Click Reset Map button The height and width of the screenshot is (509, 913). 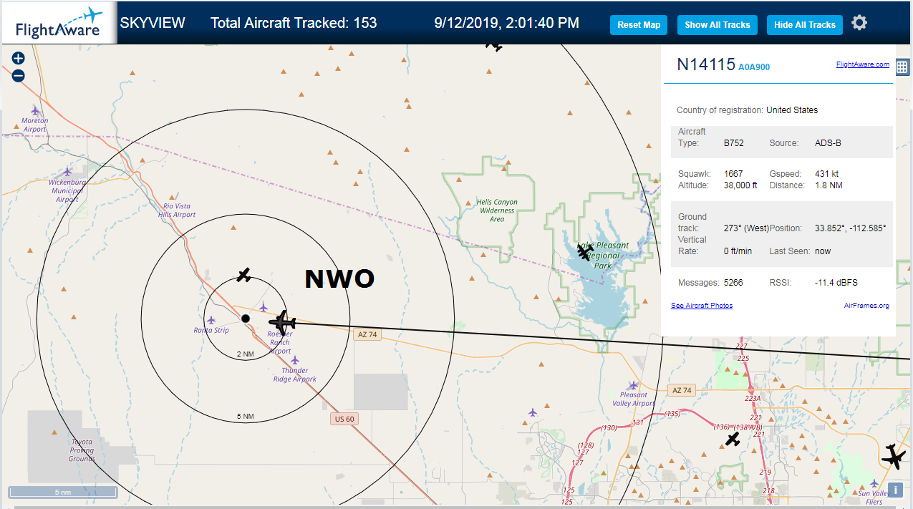639,25
